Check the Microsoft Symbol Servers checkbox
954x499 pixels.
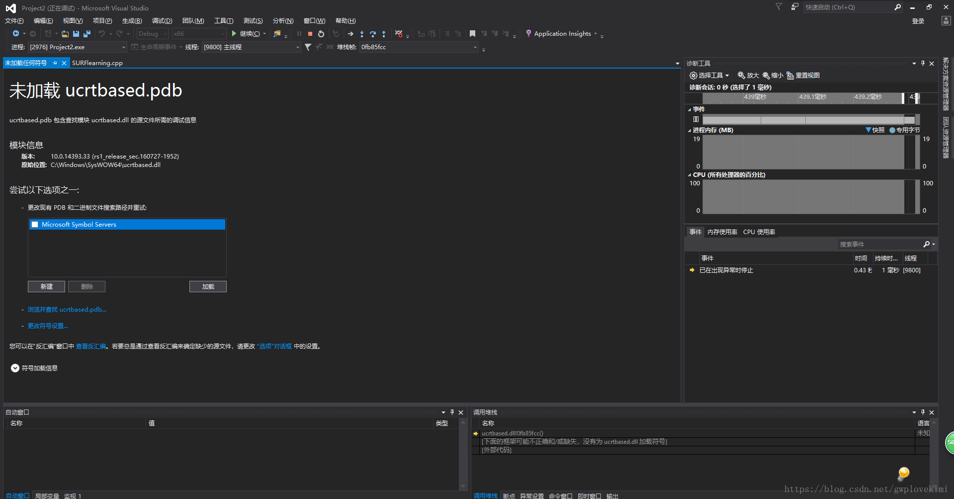coord(35,225)
